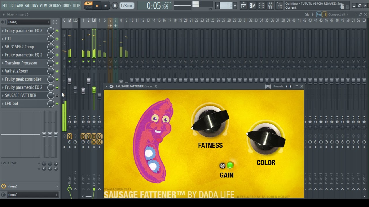The height and width of the screenshot is (207, 369).
Task: Expand the ValhallaRoom slot menu arrow
Action: click(3, 71)
